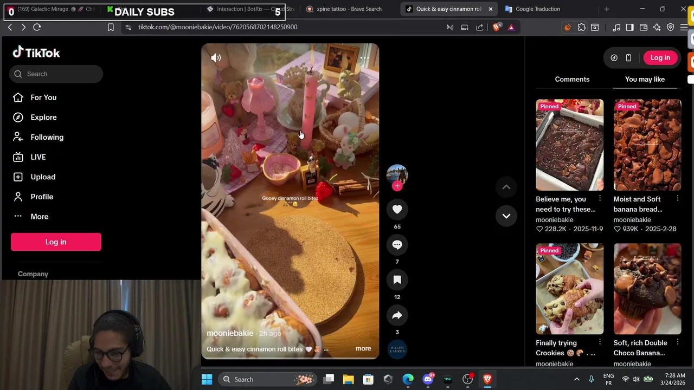
Task: Click the wide Log in button in sidebar
Action: pos(56,242)
